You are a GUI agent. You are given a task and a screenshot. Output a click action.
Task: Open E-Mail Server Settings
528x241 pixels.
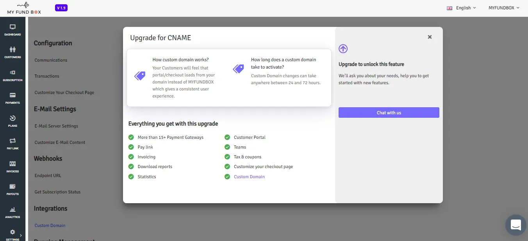(56, 126)
